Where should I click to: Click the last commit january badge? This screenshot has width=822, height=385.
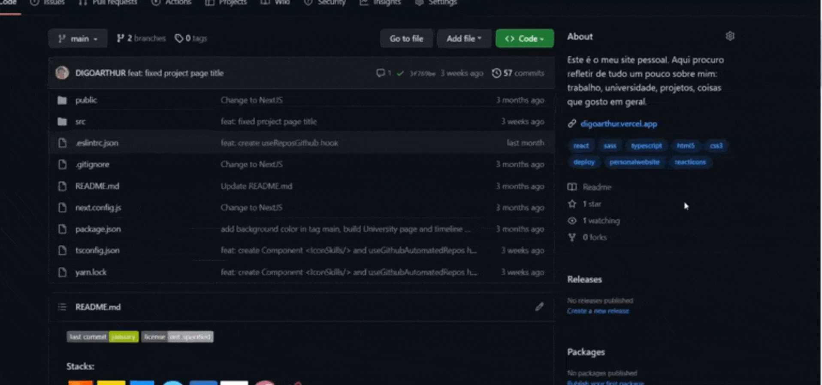pyautogui.click(x=103, y=336)
